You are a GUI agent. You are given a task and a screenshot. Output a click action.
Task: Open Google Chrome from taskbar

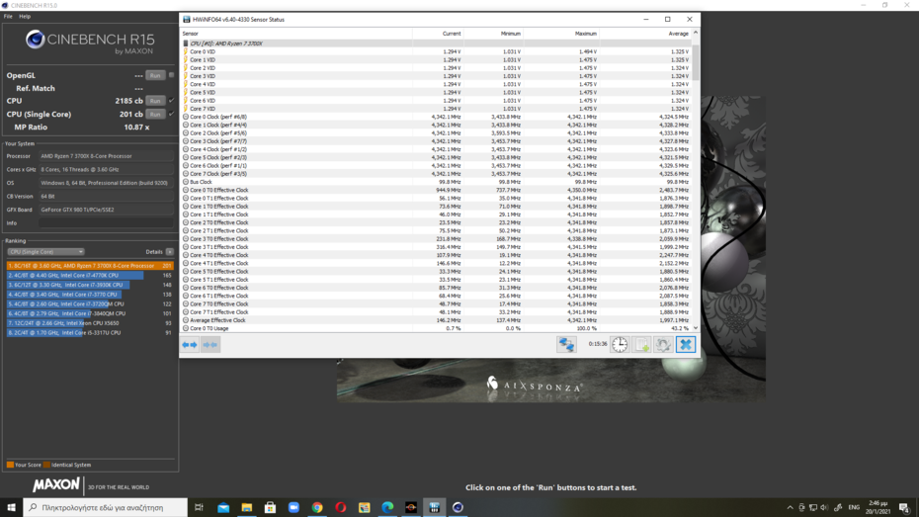tap(317, 508)
